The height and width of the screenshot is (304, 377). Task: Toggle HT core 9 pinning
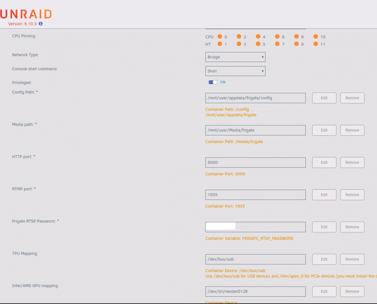pos(296,44)
